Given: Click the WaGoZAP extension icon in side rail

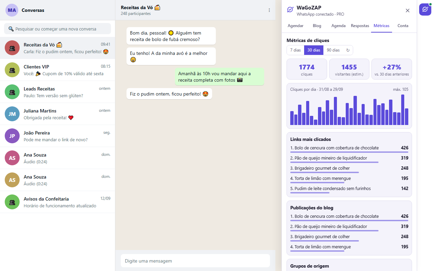Looking at the screenshot, I should pyautogui.click(x=425, y=9).
